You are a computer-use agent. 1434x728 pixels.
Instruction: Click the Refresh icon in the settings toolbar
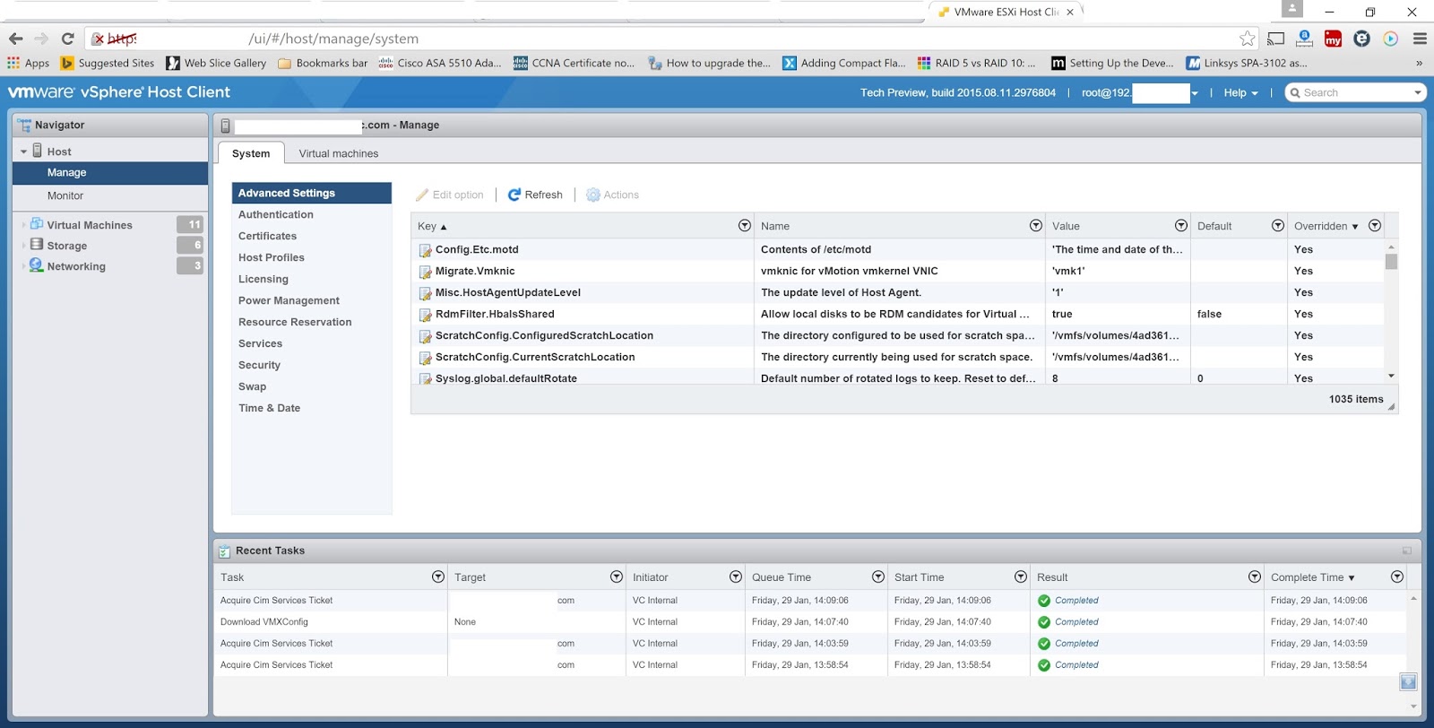click(x=514, y=195)
